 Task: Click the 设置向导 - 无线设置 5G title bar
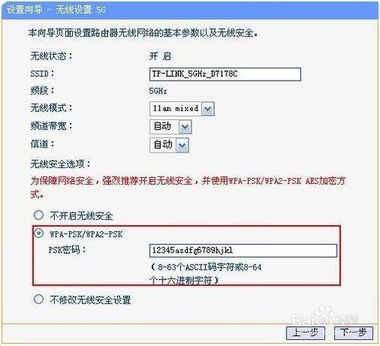190,10
